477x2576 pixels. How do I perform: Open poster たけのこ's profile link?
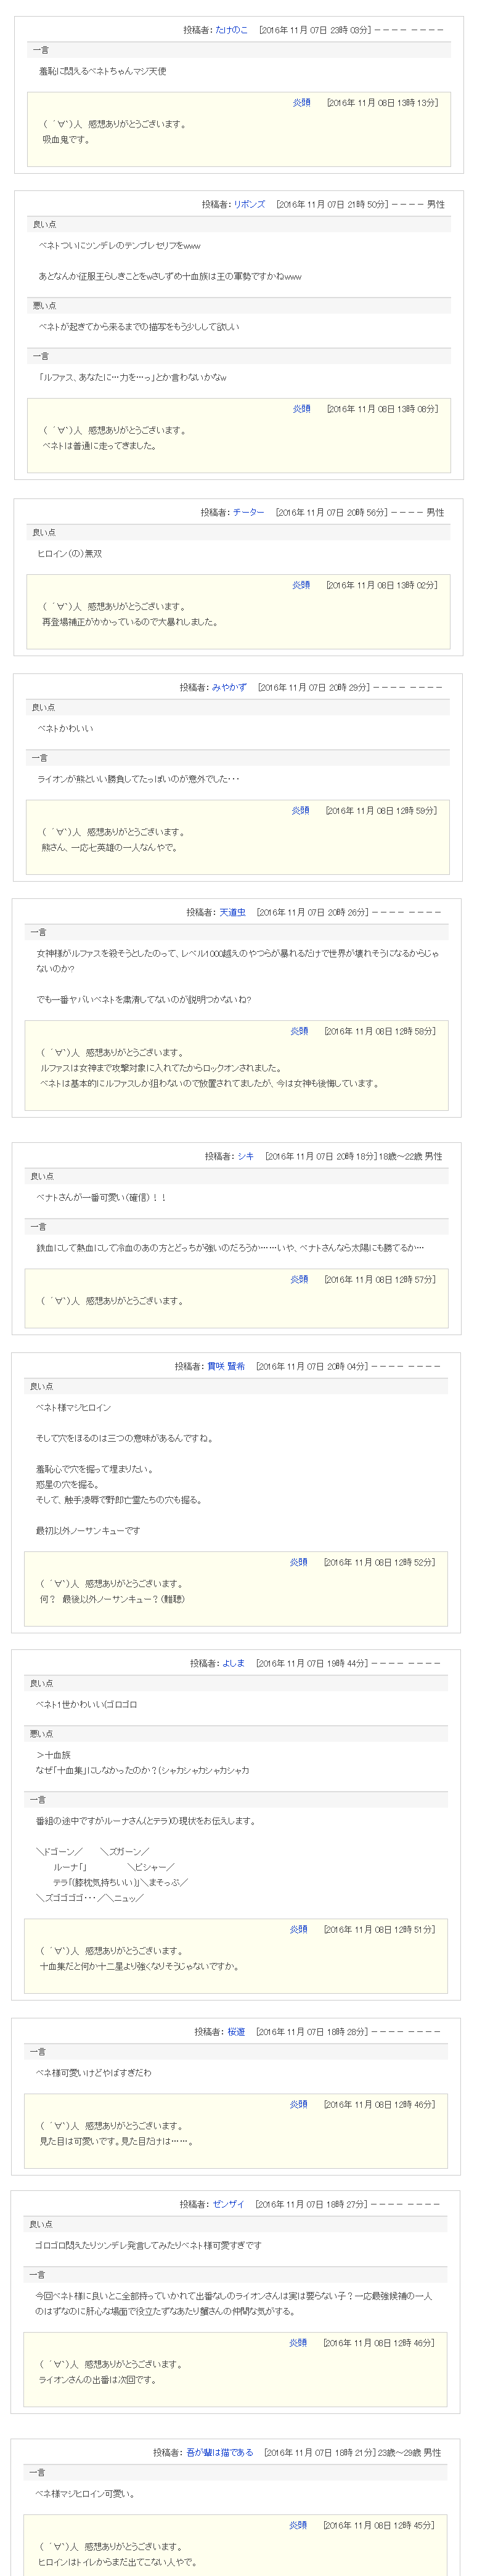(231, 30)
